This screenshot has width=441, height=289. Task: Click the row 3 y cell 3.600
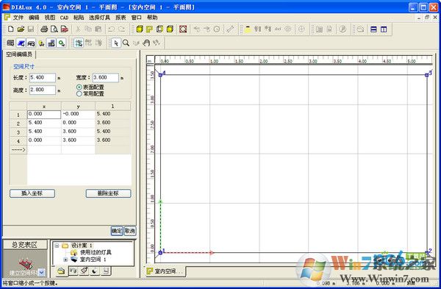point(78,132)
